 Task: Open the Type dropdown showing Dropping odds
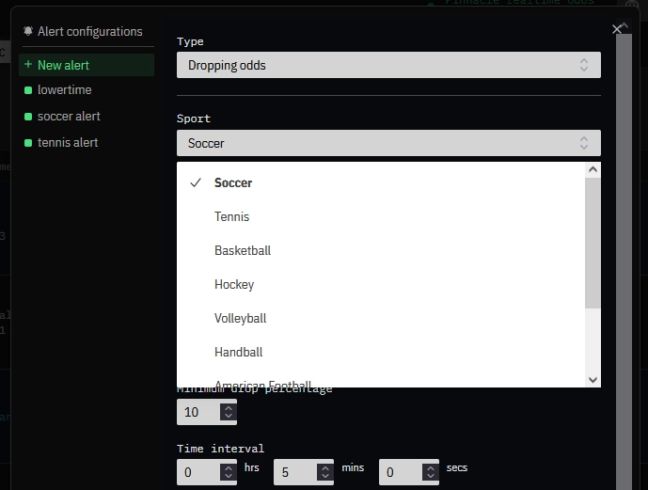(x=388, y=65)
